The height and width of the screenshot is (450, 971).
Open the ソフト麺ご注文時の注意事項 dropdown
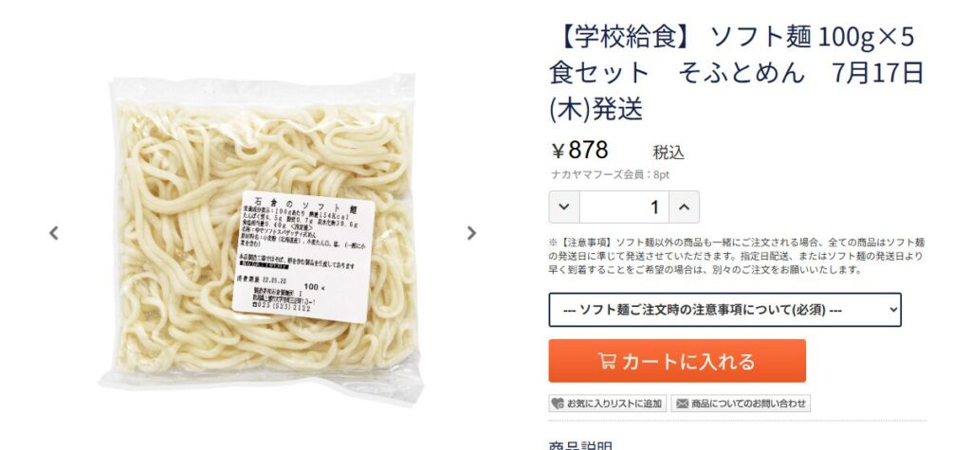click(725, 310)
